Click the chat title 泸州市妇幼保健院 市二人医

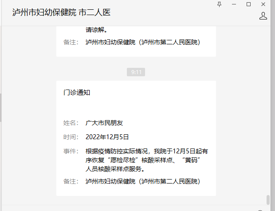tap(61, 13)
